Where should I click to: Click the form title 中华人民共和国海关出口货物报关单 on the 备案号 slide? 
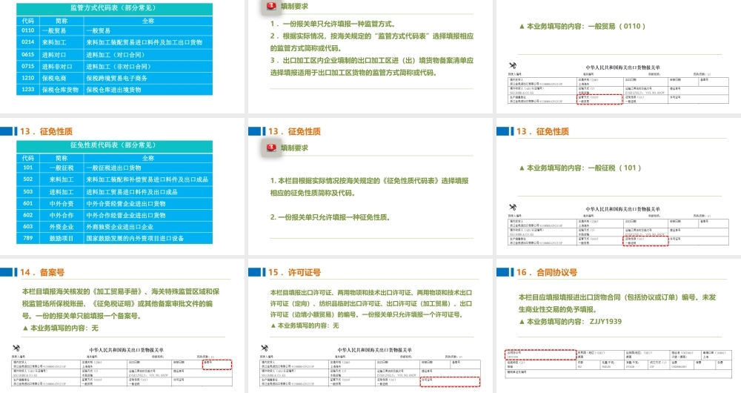tap(127, 350)
